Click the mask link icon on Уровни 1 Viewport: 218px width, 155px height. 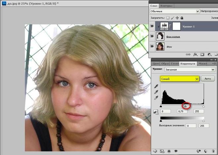coord(170,26)
